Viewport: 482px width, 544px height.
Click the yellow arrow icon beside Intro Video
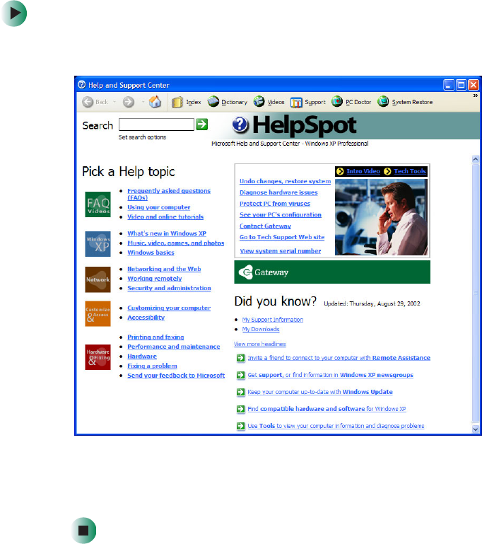(340, 171)
